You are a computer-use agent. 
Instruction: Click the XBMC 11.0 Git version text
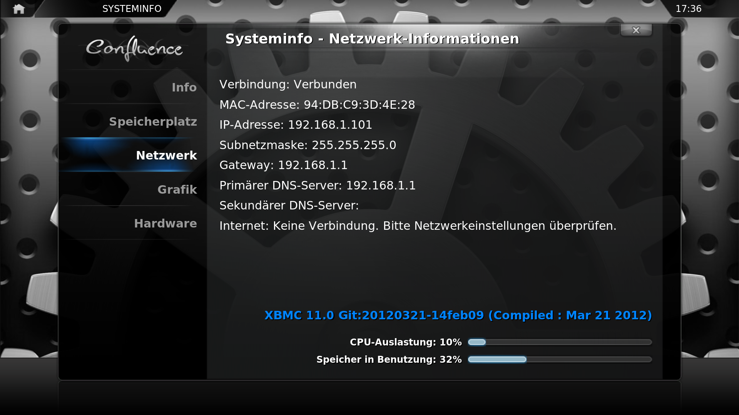(x=458, y=315)
